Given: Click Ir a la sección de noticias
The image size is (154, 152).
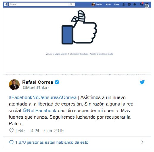Looking at the screenshot, I should [x=78, y=54].
